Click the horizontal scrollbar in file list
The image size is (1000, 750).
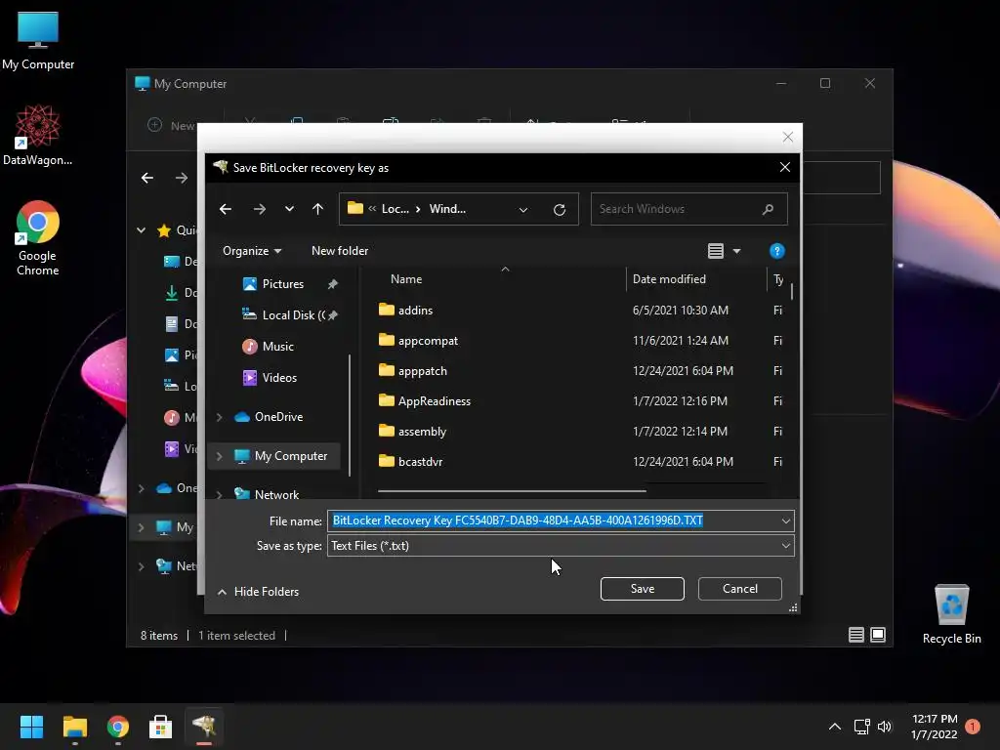click(512, 491)
